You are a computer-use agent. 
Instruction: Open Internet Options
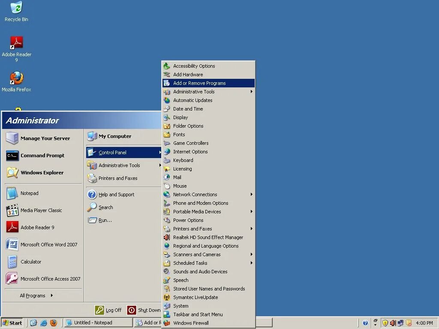coord(209,152)
